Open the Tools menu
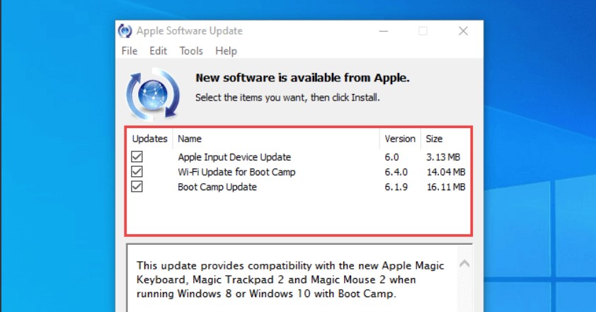Viewport: 596px width, 312px height. (191, 51)
